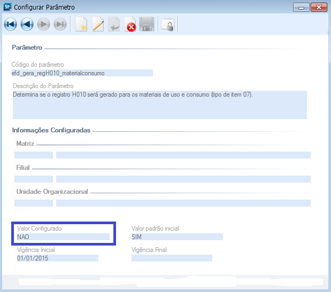Click the Código do parâmetro label
The image size is (331, 292).
coord(37,65)
